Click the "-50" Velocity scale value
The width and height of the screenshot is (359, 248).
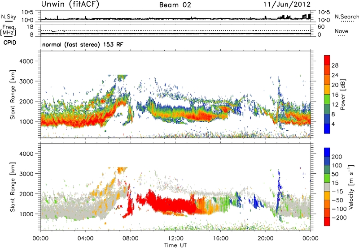click(x=337, y=200)
